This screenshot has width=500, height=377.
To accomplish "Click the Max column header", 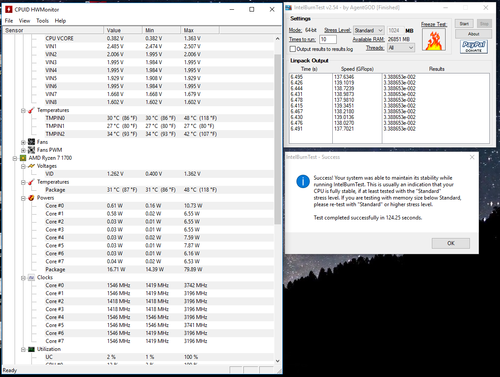I will click(x=200, y=30).
